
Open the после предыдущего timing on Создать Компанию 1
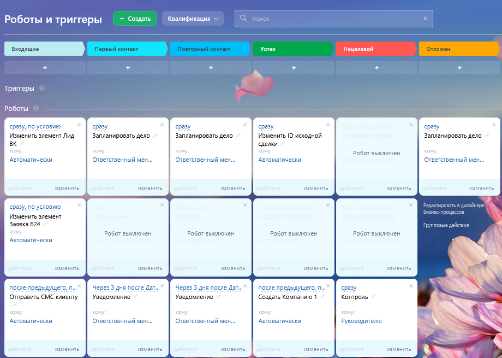pyautogui.click(x=292, y=287)
